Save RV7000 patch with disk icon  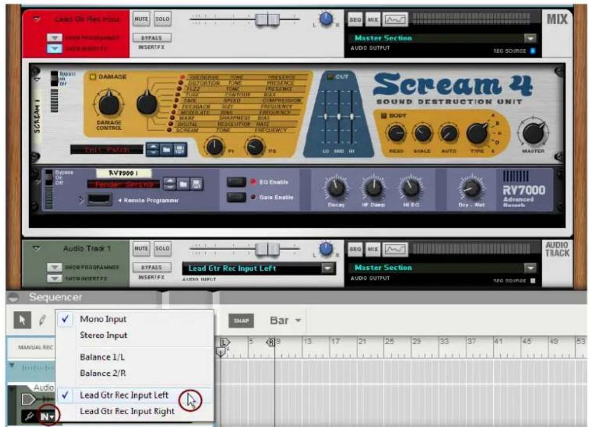tap(196, 184)
